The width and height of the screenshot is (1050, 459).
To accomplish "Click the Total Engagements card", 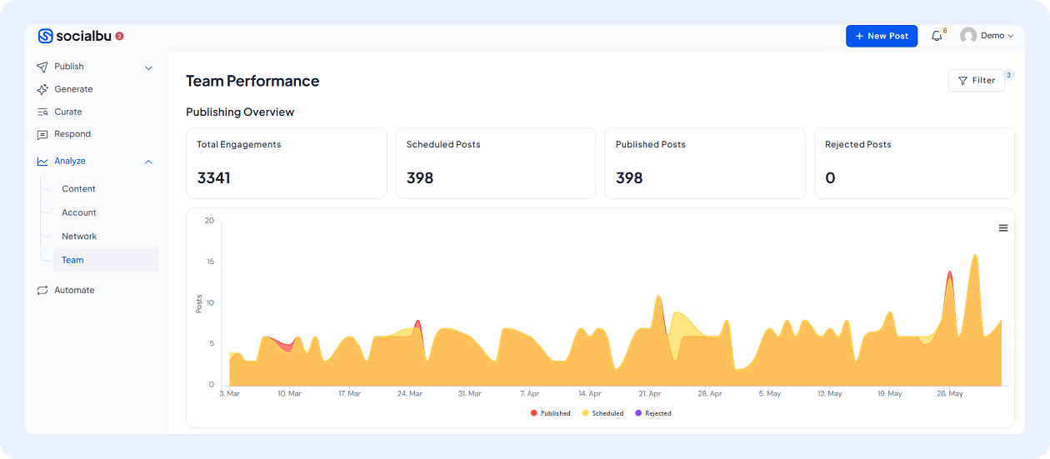I will tap(286, 163).
